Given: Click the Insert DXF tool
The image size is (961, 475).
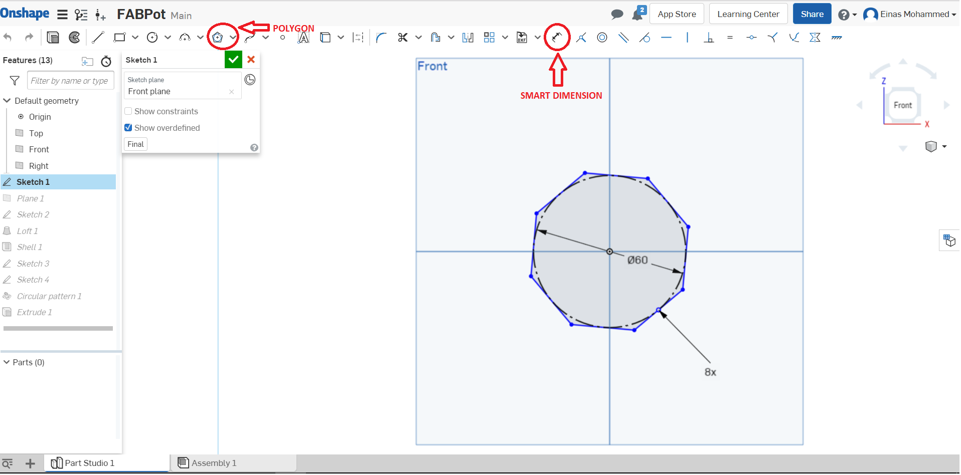Looking at the screenshot, I should click(x=522, y=37).
